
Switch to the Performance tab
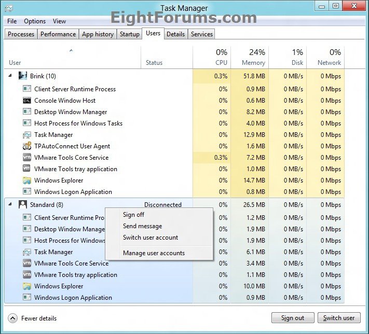[58, 34]
